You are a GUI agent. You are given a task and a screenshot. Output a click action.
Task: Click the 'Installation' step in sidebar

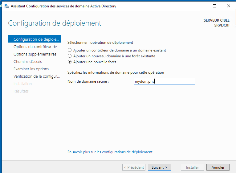click(22, 84)
